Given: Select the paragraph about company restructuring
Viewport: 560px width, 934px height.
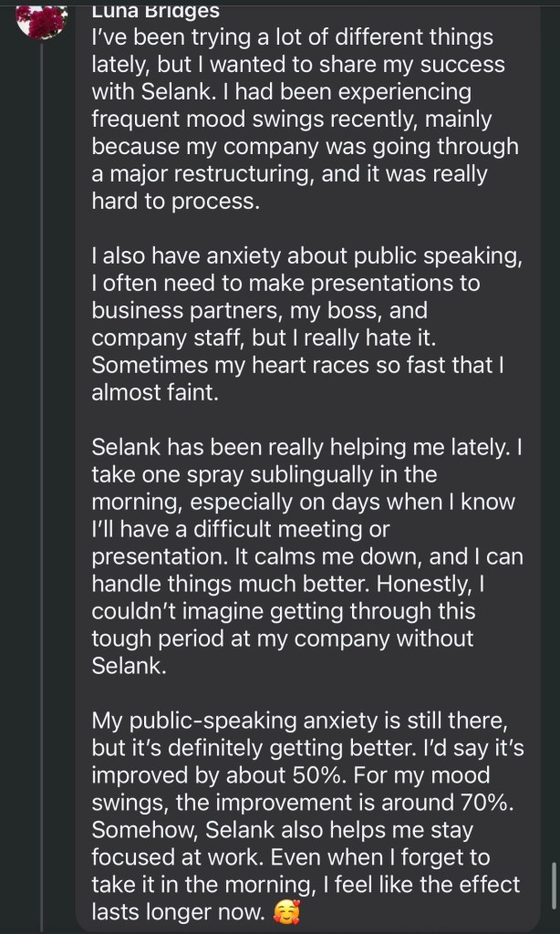Looking at the screenshot, I should pyautogui.click(x=305, y=119).
